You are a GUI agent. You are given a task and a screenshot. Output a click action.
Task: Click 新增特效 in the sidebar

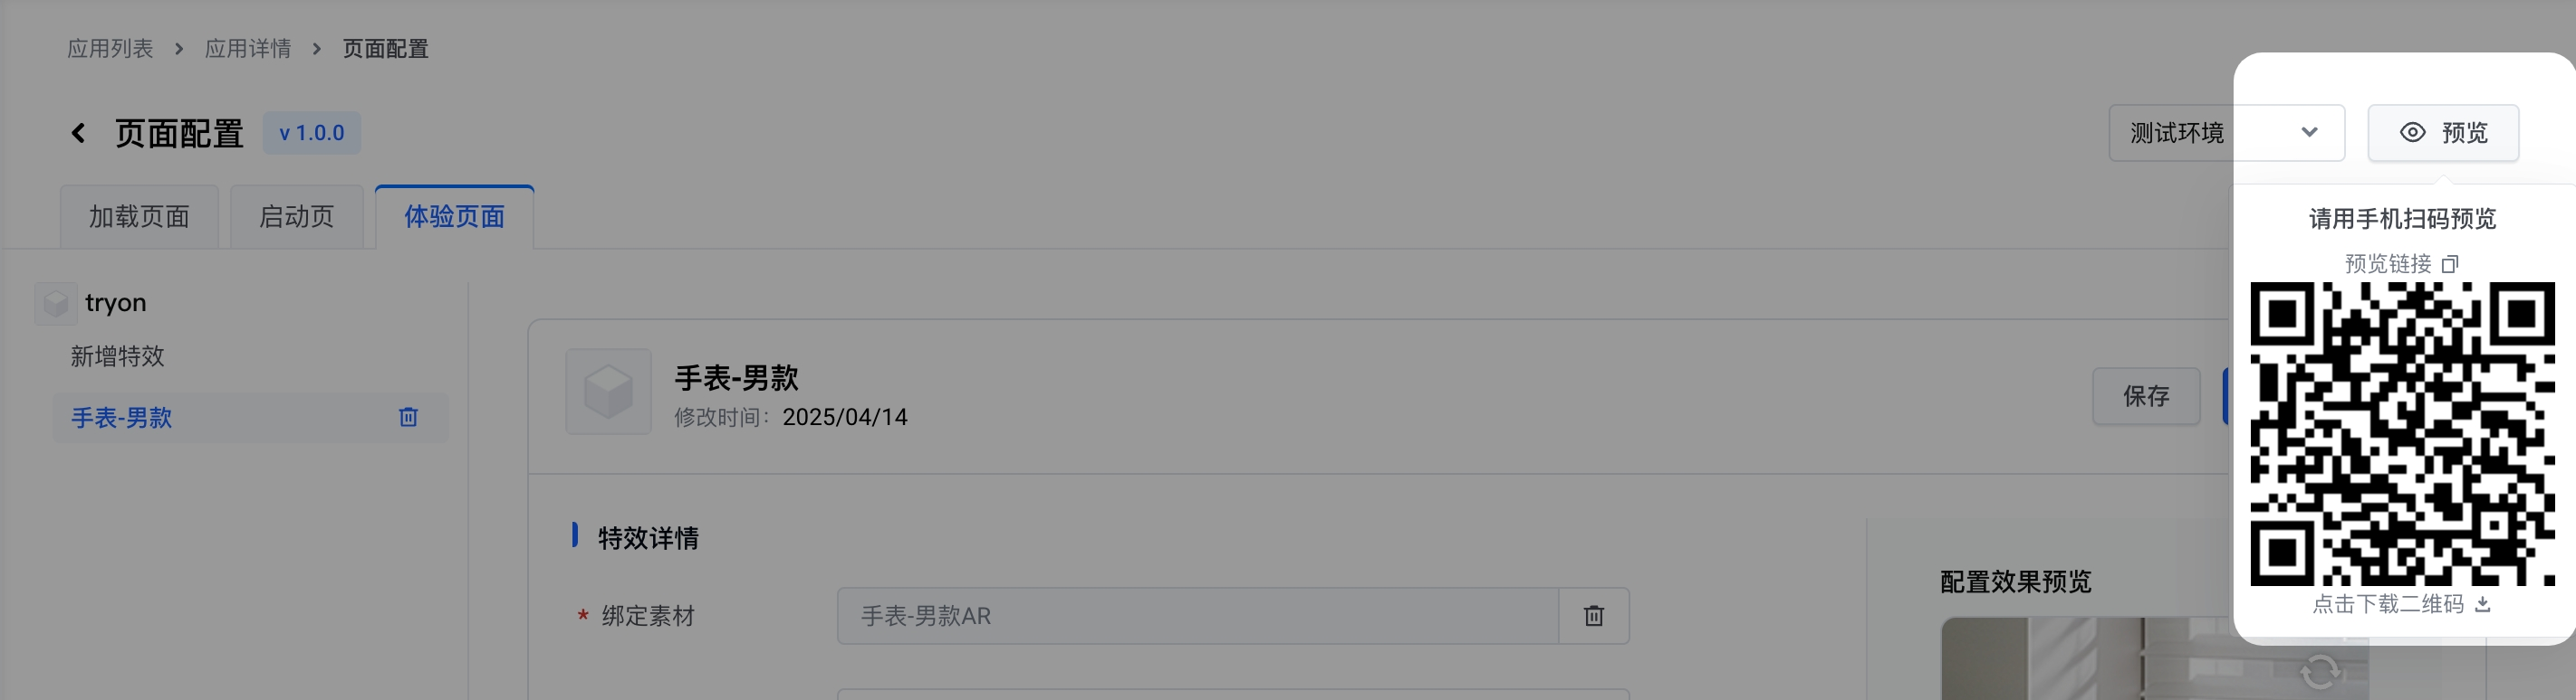(118, 356)
